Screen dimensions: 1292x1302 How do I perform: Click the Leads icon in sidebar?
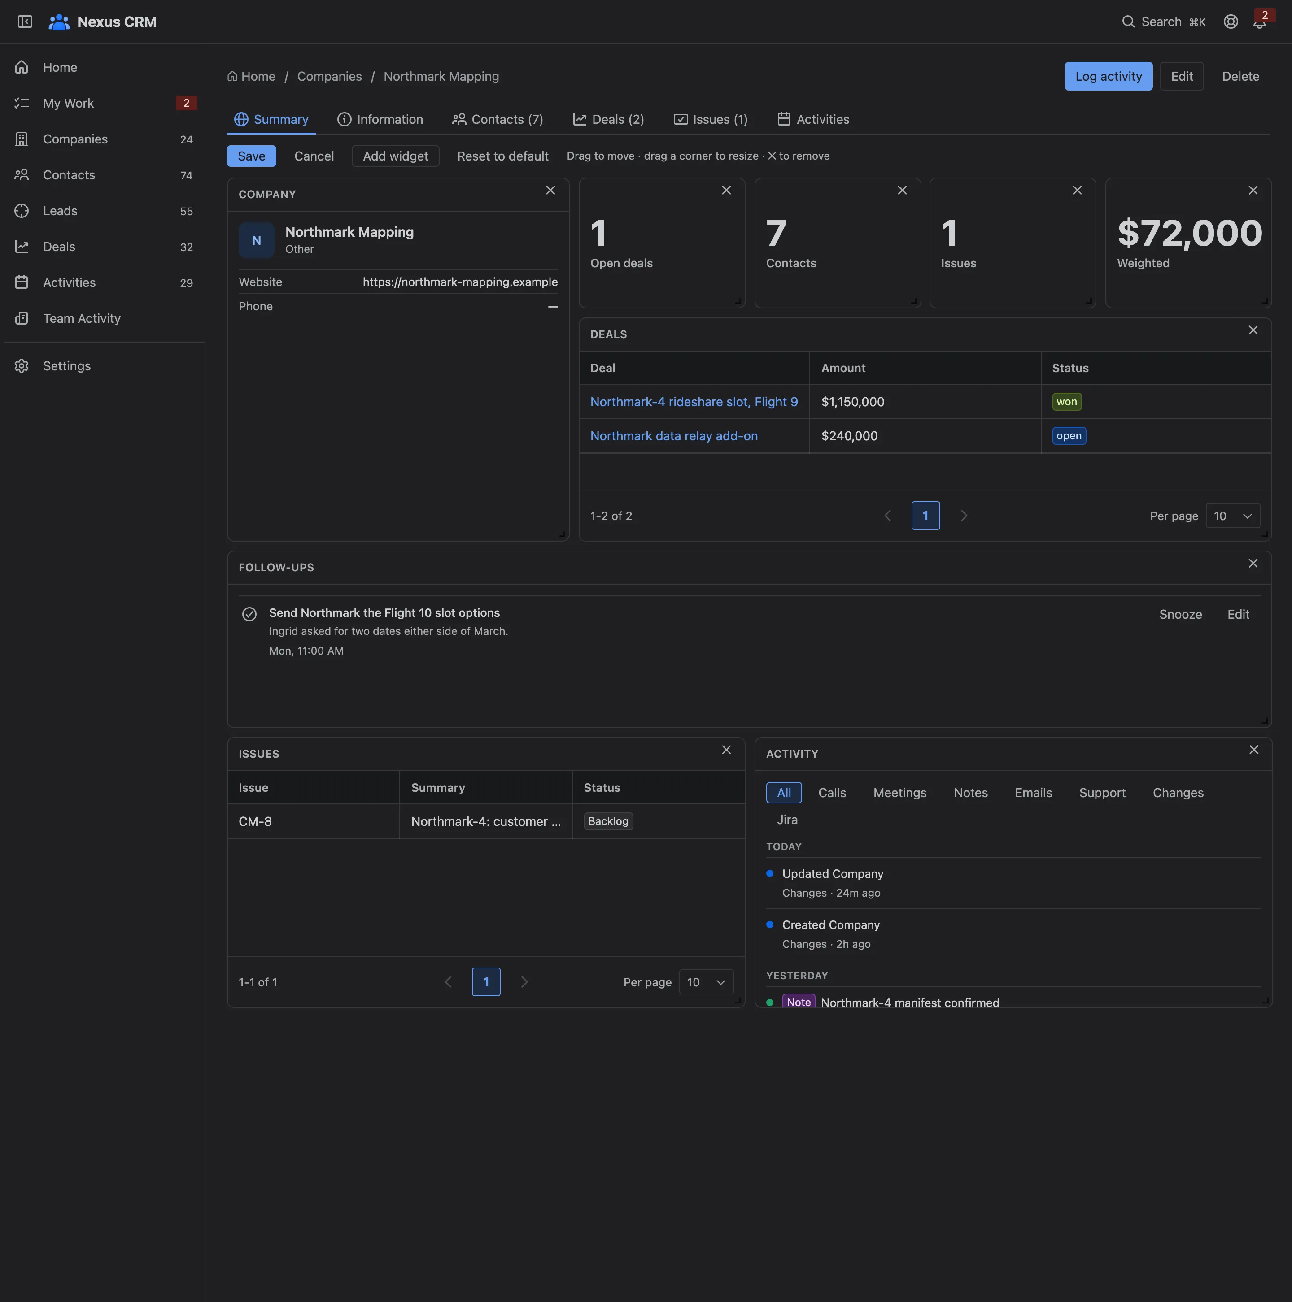pos(22,211)
